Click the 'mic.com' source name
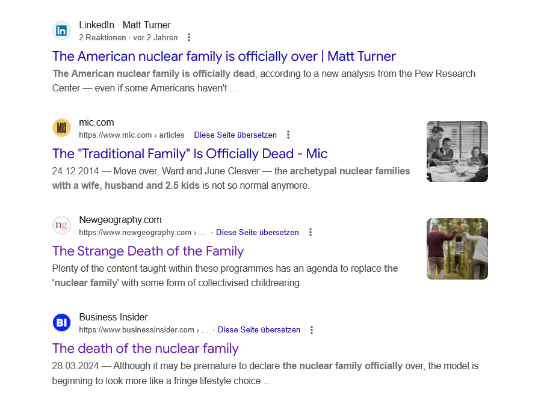The image size is (541, 404). [96, 123]
